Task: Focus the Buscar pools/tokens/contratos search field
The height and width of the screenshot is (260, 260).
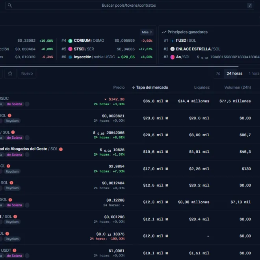Action: point(130,6)
